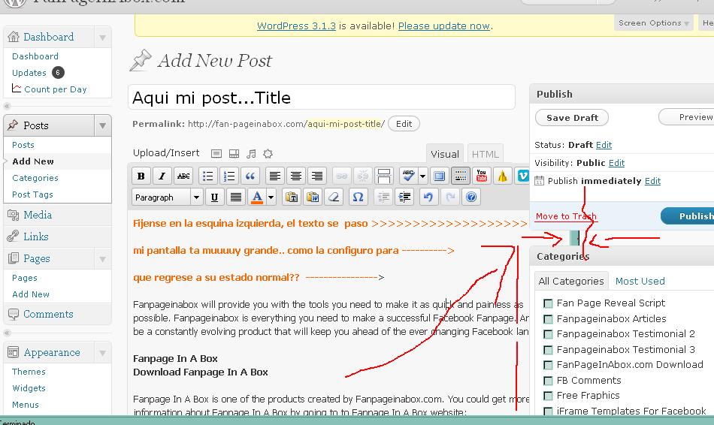The width and height of the screenshot is (714, 425).
Task: Add audio via Upload/Insert music icon
Action: click(x=251, y=154)
